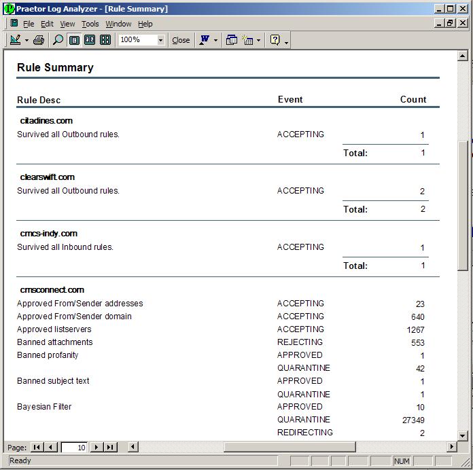Click the 1267 count value
The height and width of the screenshot is (470, 473).
415,330
